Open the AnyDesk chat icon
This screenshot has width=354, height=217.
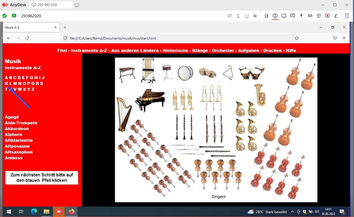point(292,16)
